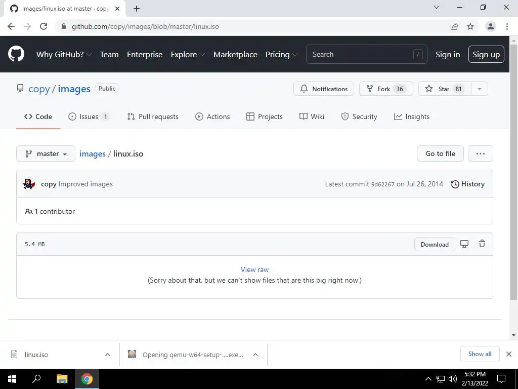Open the Pull requests tab
Viewport: 518px width, 389px height.
(x=153, y=116)
